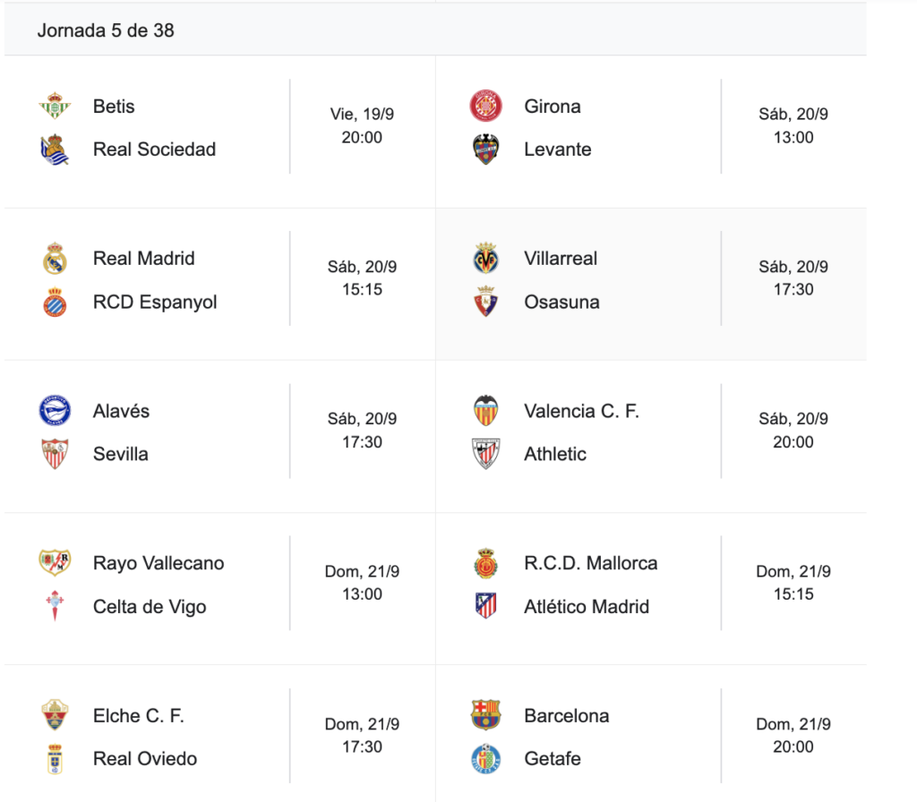Open Elche C. F. match at 17:30
This screenshot has width=917, height=802.
click(362, 735)
